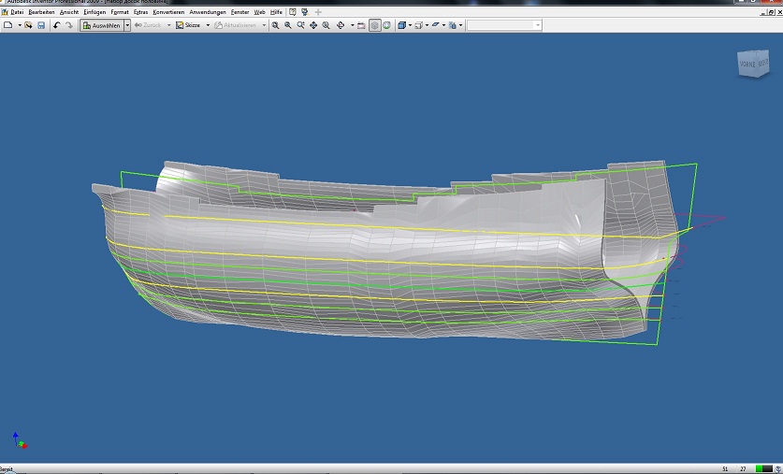Click the Zurück button
783x474 pixels.
click(x=149, y=25)
